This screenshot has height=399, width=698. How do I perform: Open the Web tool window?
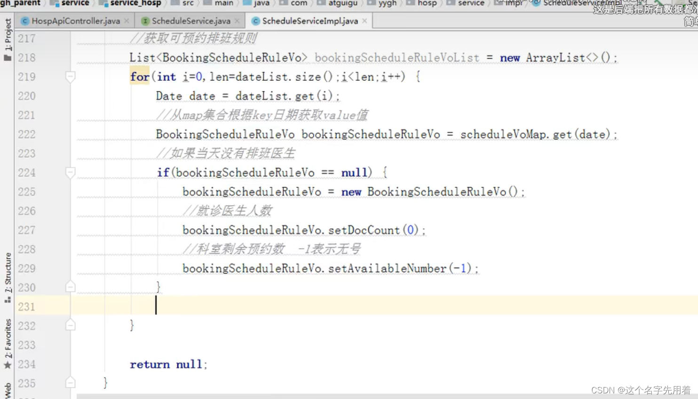tap(8, 391)
